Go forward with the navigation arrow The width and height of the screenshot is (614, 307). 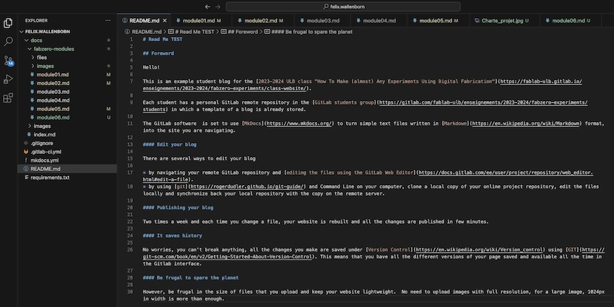click(x=217, y=7)
